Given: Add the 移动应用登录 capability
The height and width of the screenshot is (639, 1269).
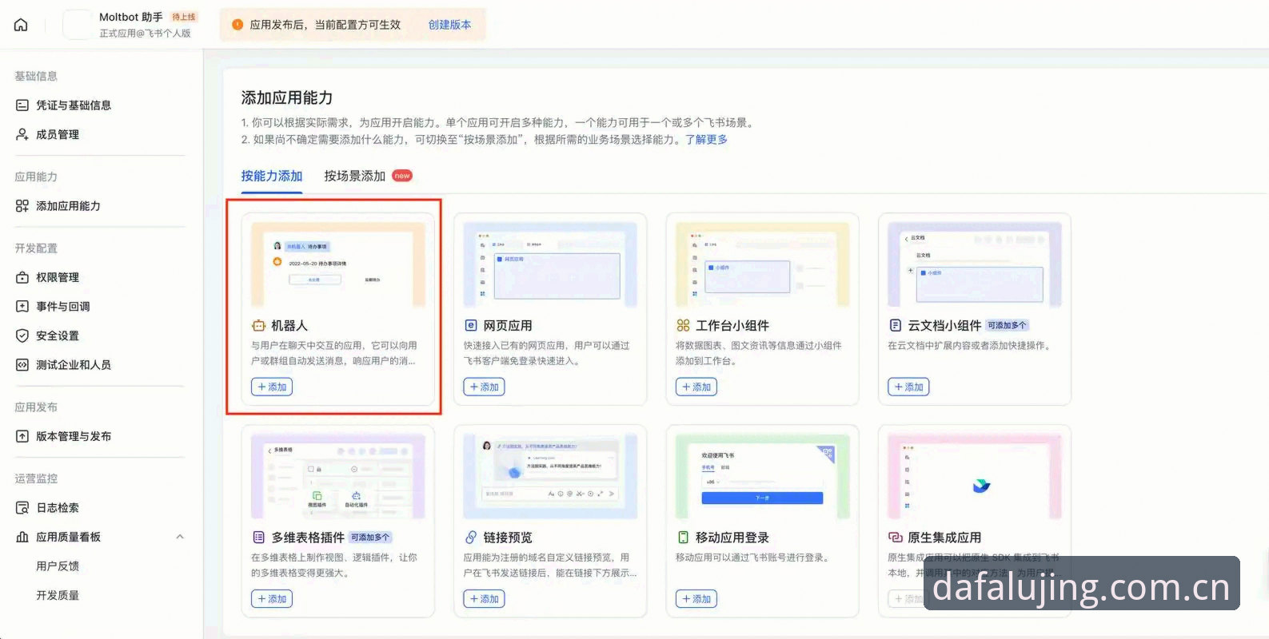Looking at the screenshot, I should tap(696, 599).
